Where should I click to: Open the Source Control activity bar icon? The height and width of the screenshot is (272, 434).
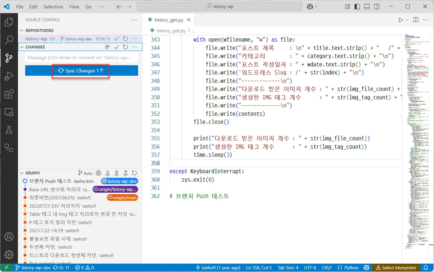pos(9,58)
